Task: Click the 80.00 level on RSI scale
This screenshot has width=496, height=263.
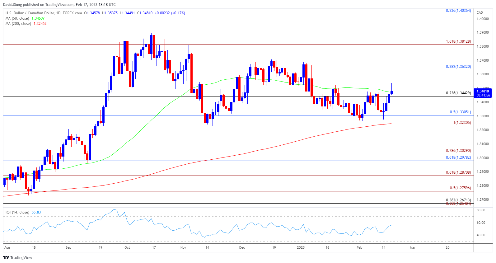Action: pos(481,210)
